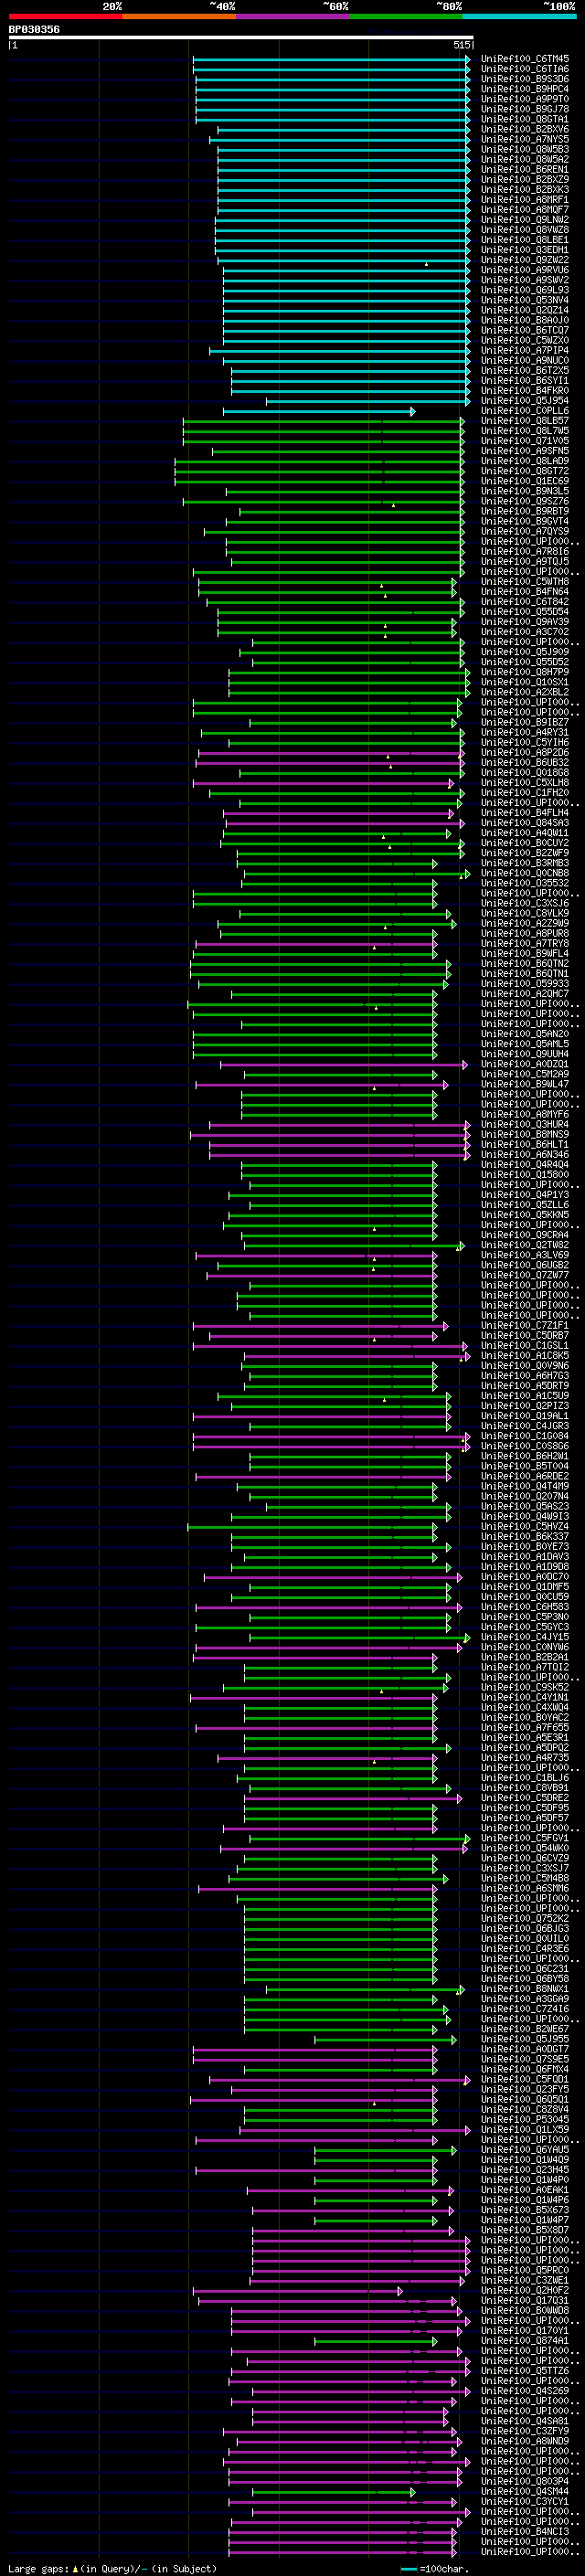
Task: Click the UniRef100_Q3HUR4 hit name
Action: click(525, 1125)
